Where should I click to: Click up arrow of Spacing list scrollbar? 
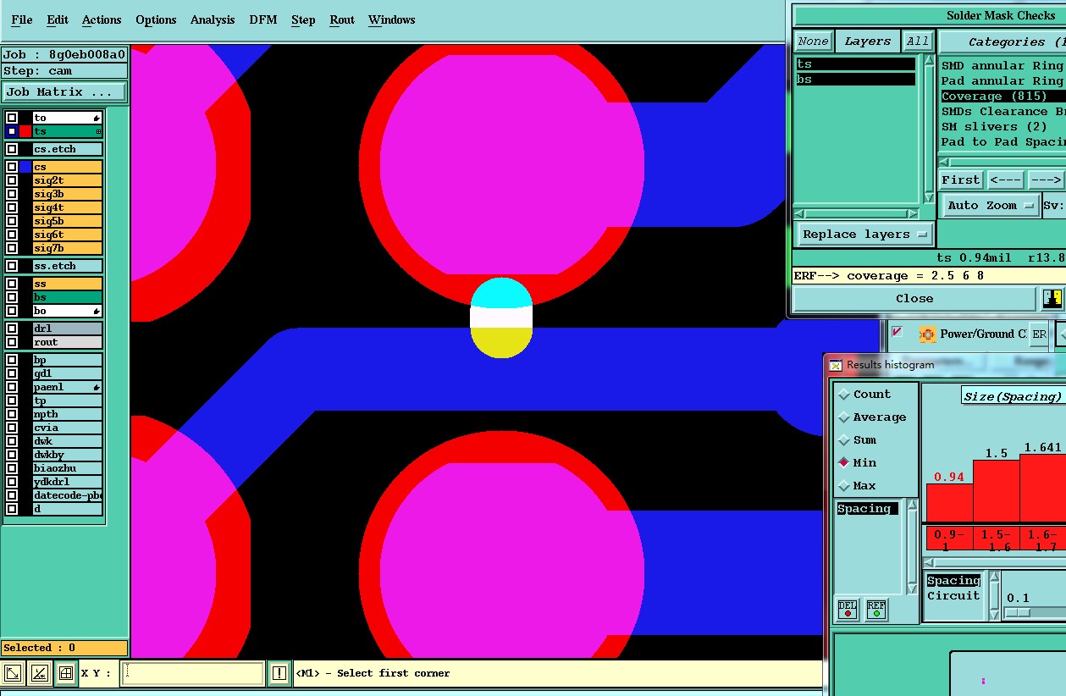tap(912, 506)
